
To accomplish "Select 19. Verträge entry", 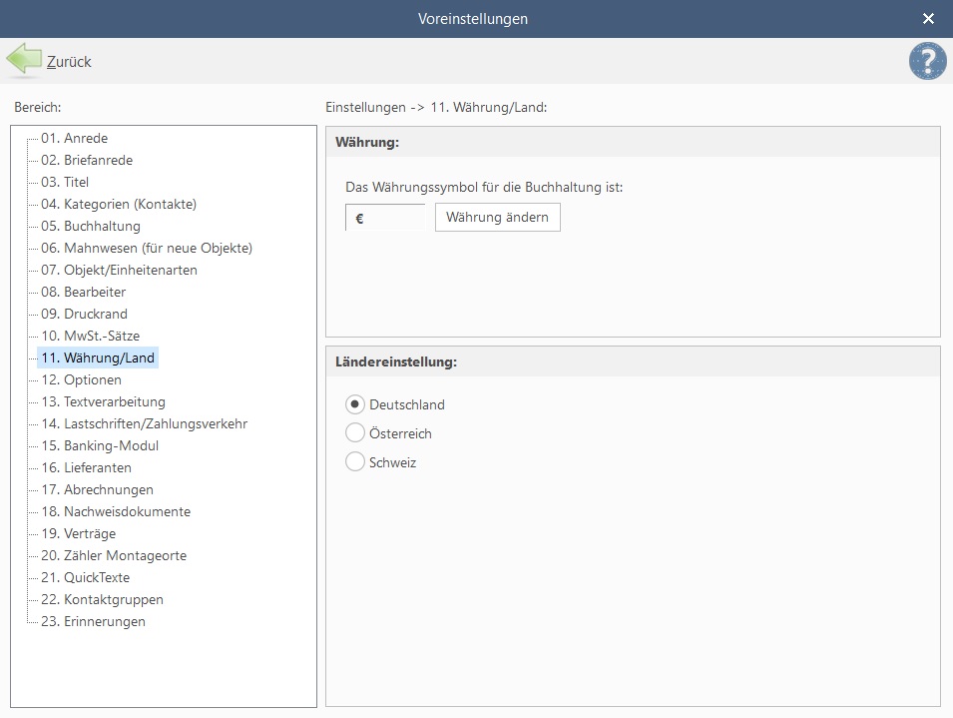I will 79,533.
